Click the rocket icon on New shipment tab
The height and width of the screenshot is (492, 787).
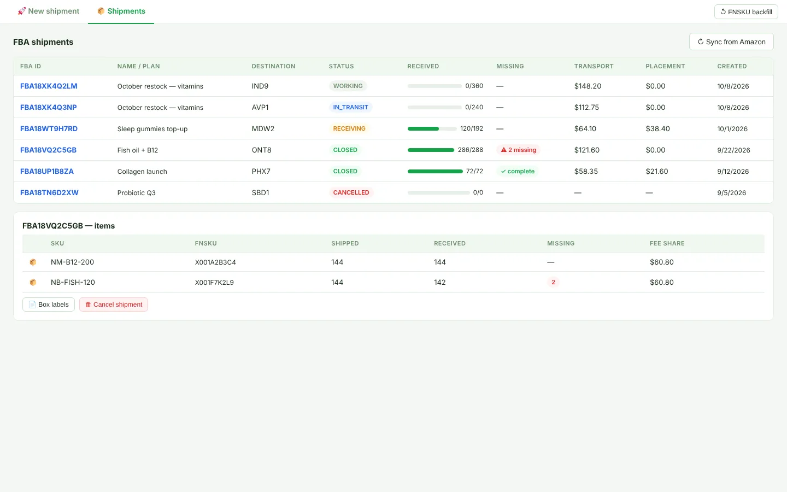pos(22,11)
